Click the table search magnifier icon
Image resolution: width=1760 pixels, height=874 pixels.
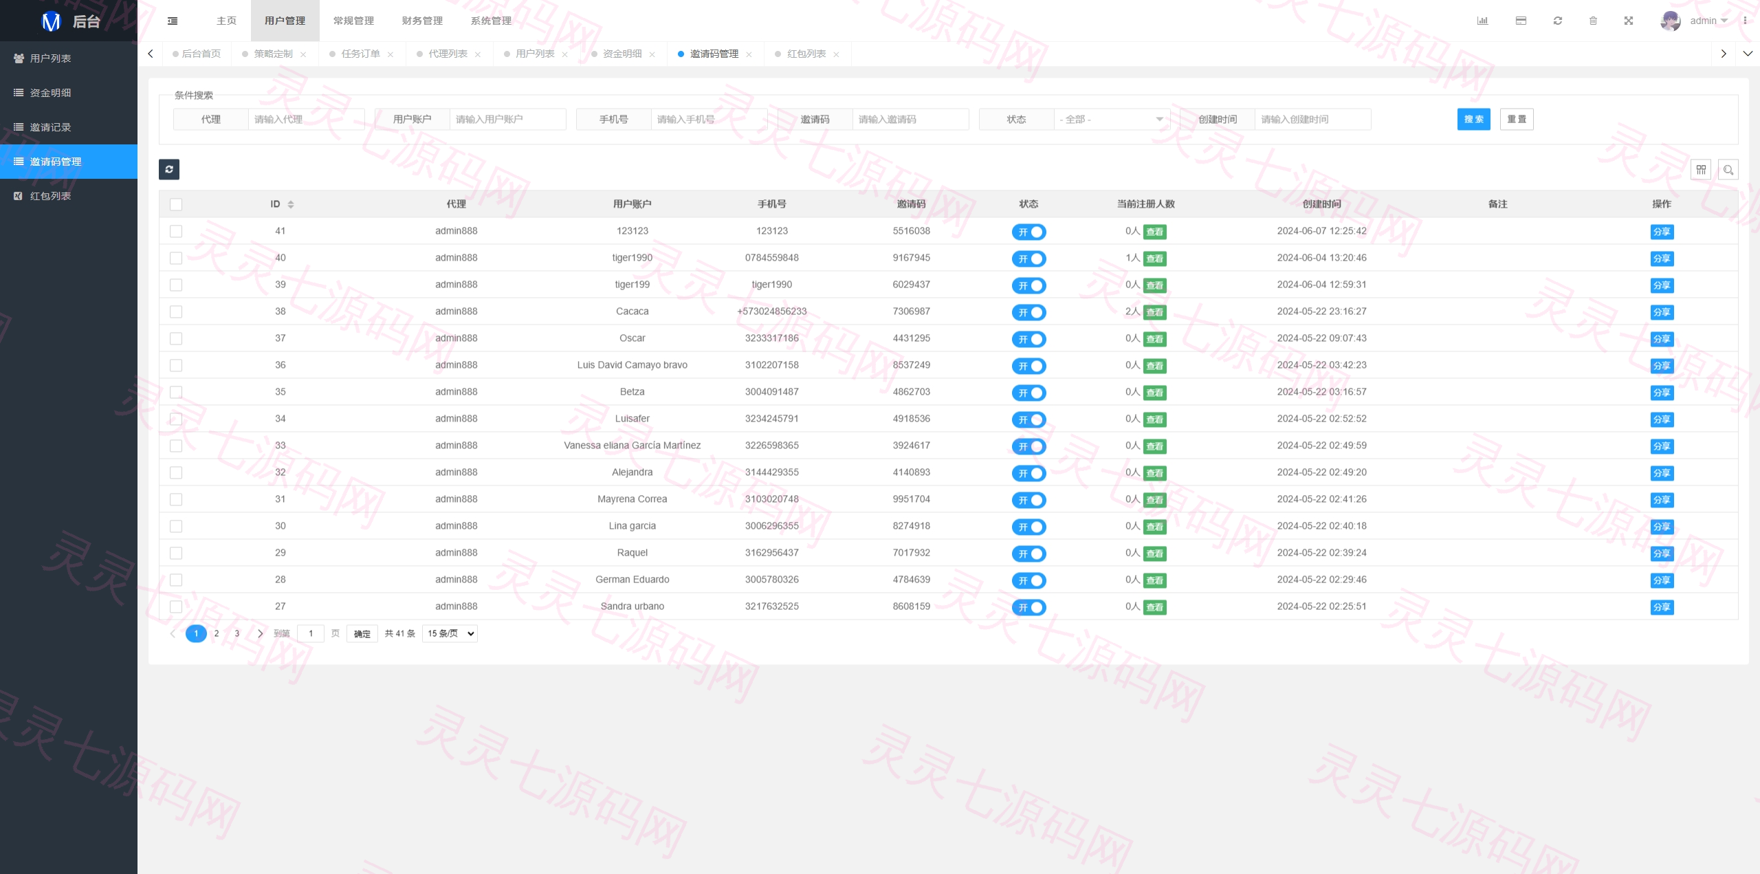coord(1728,169)
